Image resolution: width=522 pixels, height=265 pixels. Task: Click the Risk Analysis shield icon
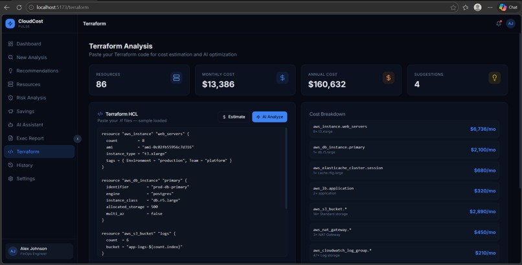10,98
